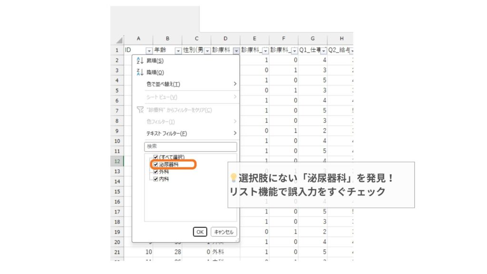Click the 検索 search box
The width and height of the screenshot is (487, 274).
[x=190, y=147]
